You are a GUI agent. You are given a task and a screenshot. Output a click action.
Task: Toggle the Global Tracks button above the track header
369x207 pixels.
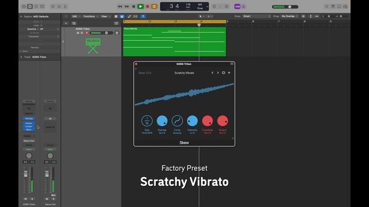[x=116, y=24]
